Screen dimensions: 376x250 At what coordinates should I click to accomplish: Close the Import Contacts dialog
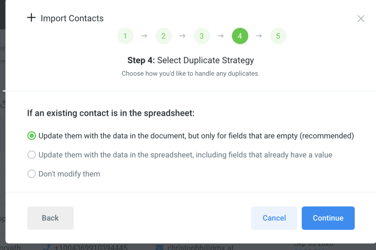[x=361, y=19]
